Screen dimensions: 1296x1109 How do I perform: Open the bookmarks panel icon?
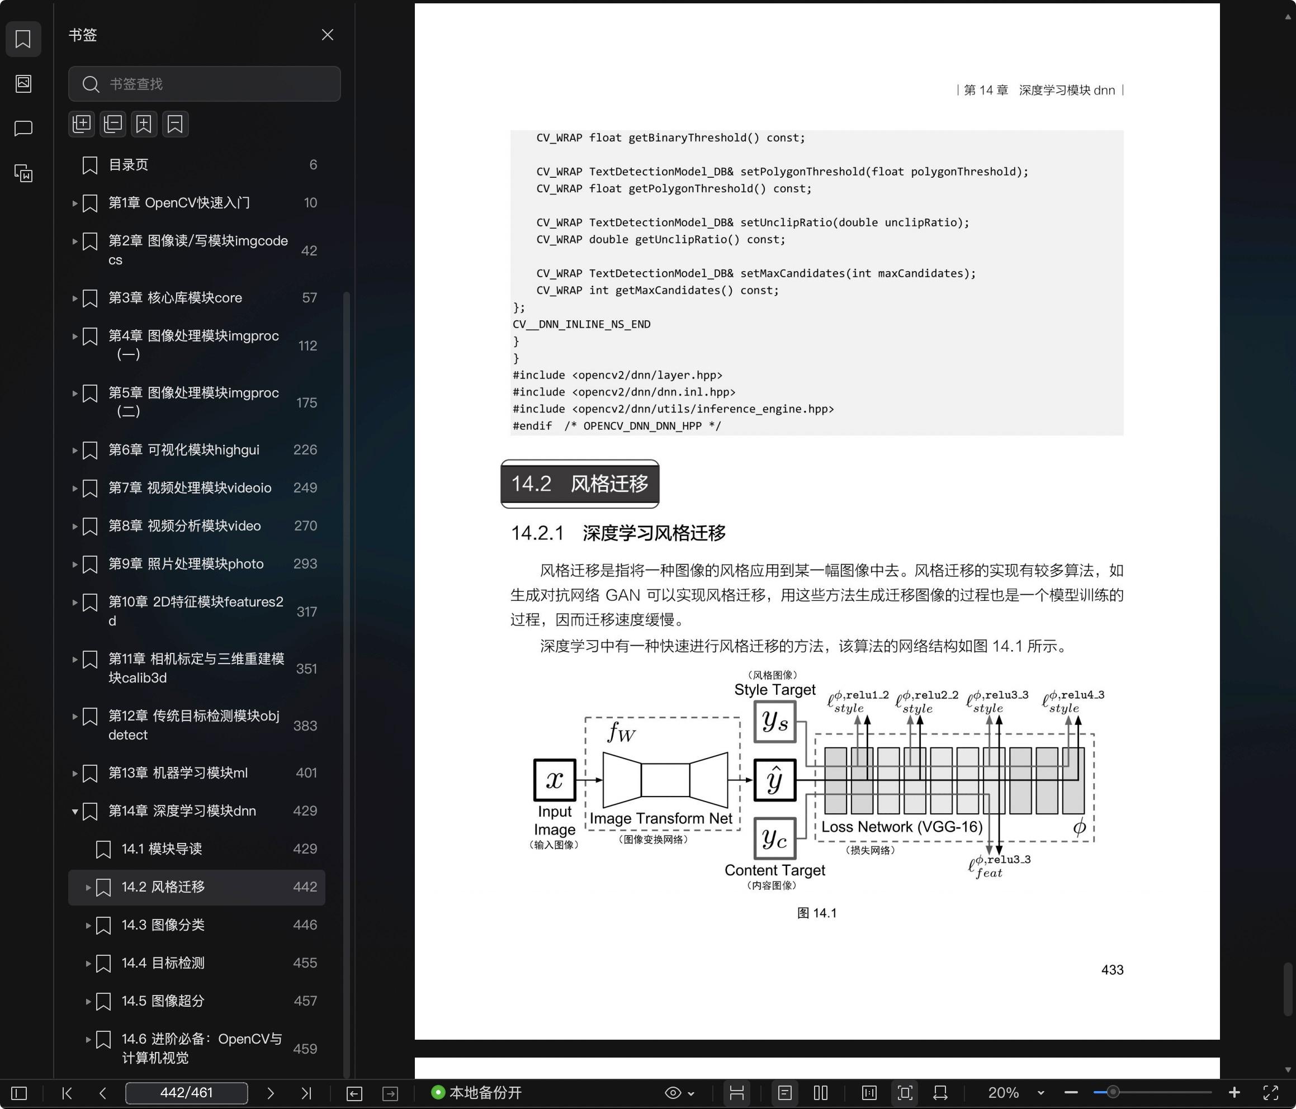point(23,39)
